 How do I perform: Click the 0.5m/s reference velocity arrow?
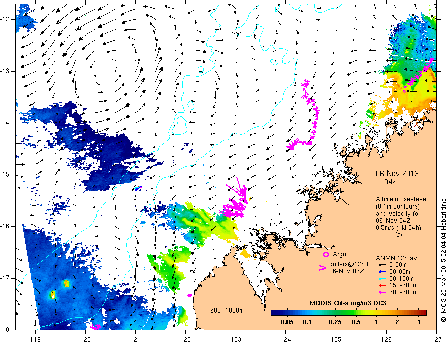point(393,235)
